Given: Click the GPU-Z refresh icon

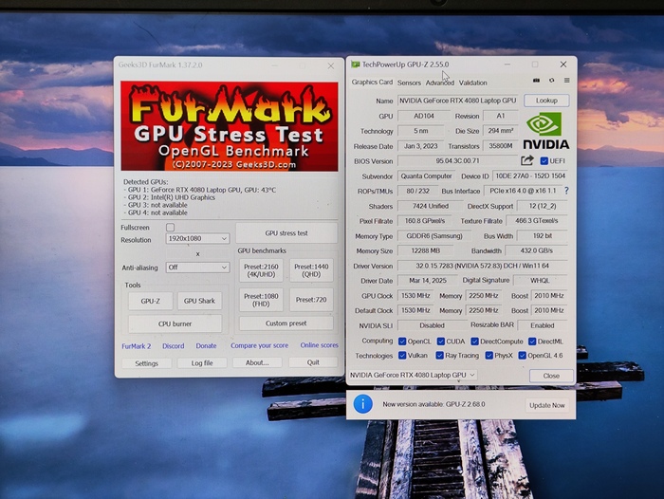Looking at the screenshot, I should pos(550,83).
